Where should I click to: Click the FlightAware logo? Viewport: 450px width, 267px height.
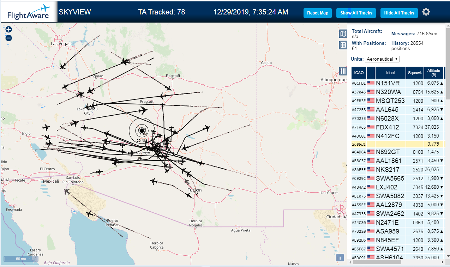[29, 12]
